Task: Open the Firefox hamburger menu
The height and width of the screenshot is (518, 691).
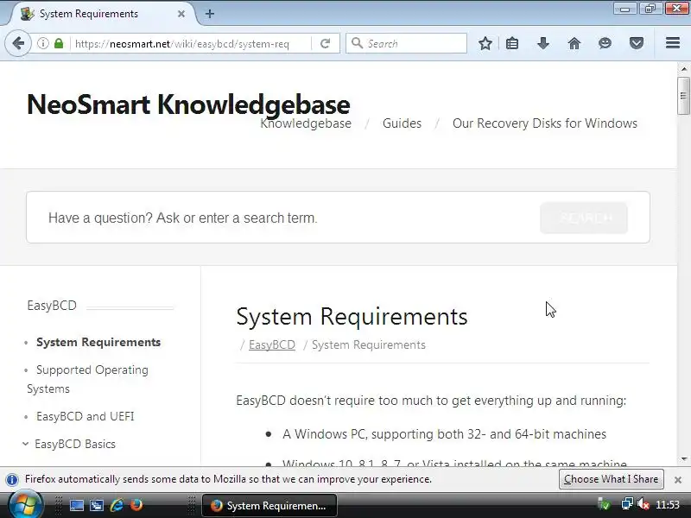Action: (673, 43)
